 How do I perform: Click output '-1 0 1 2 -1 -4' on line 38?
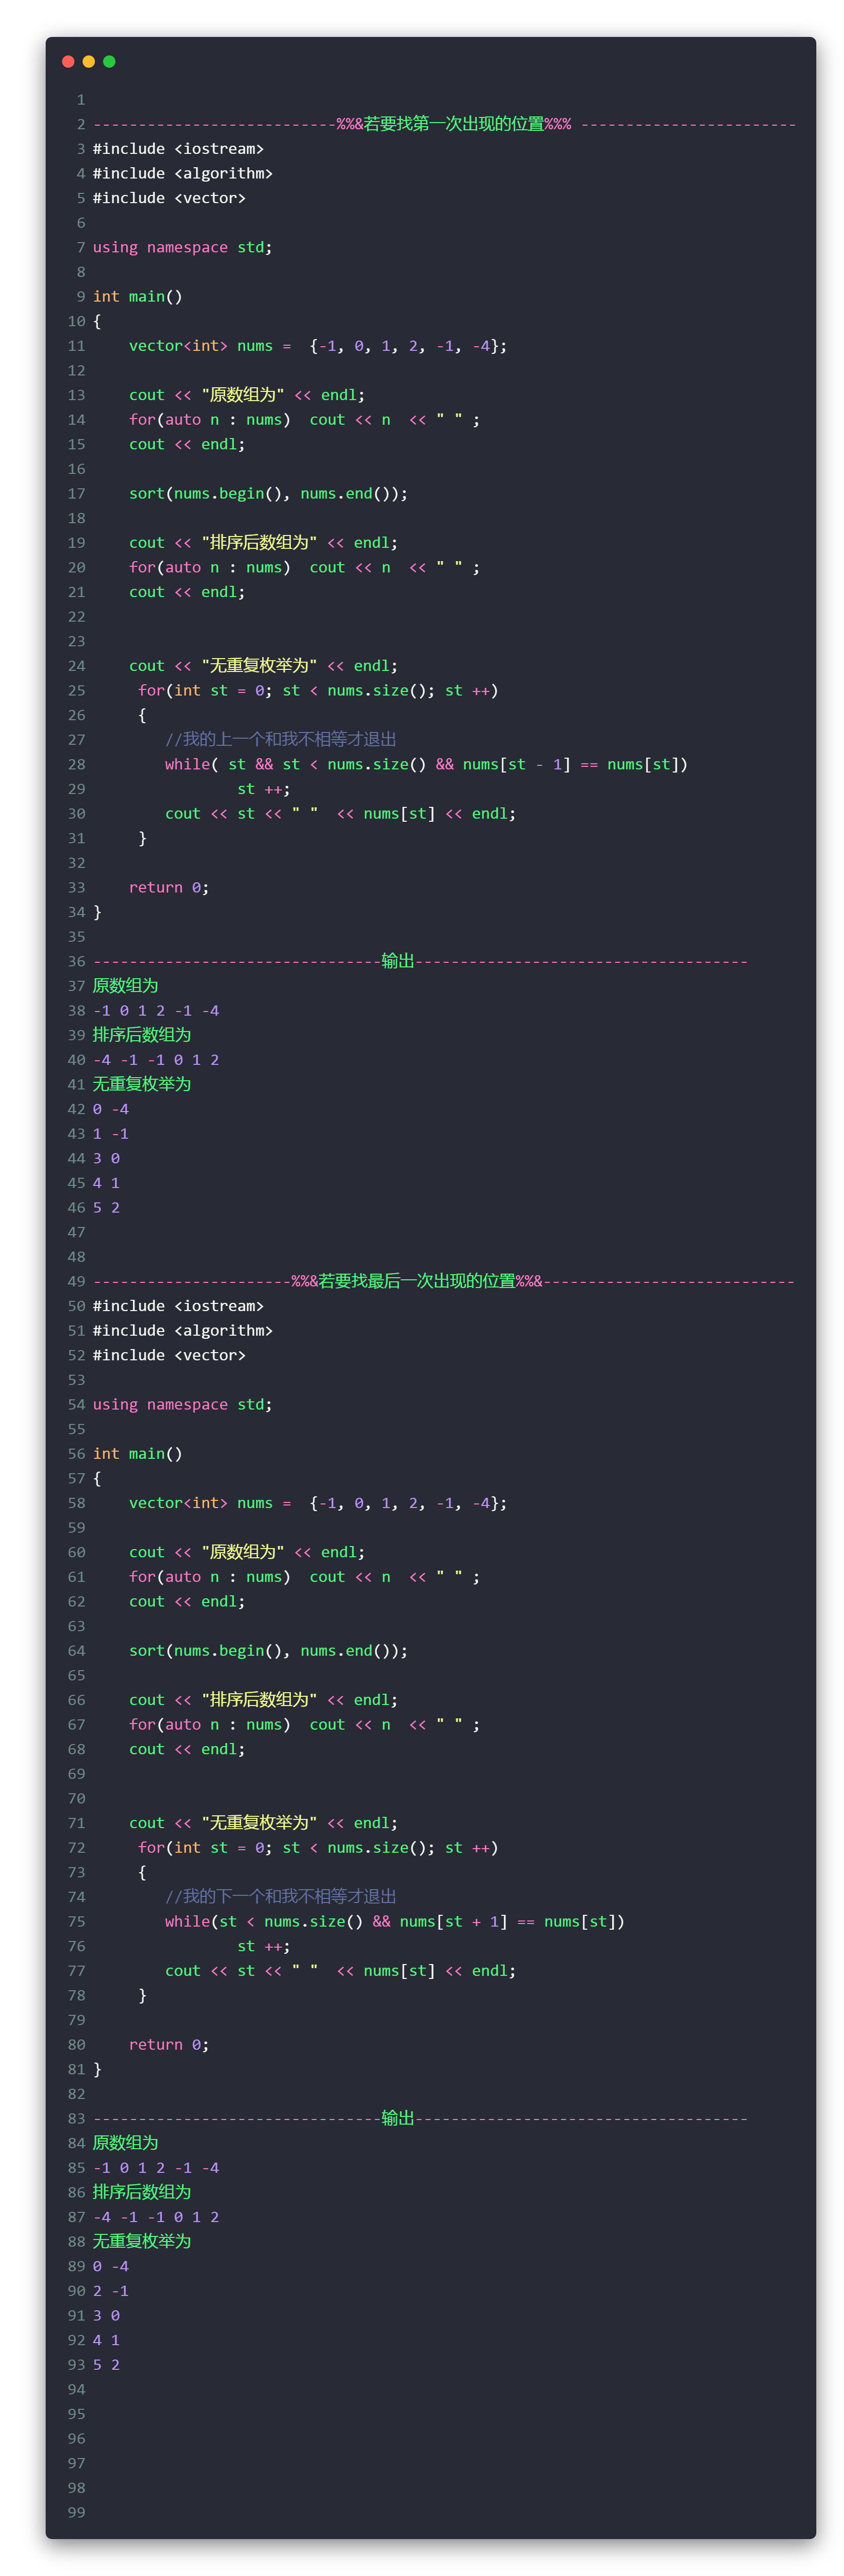(x=156, y=1011)
